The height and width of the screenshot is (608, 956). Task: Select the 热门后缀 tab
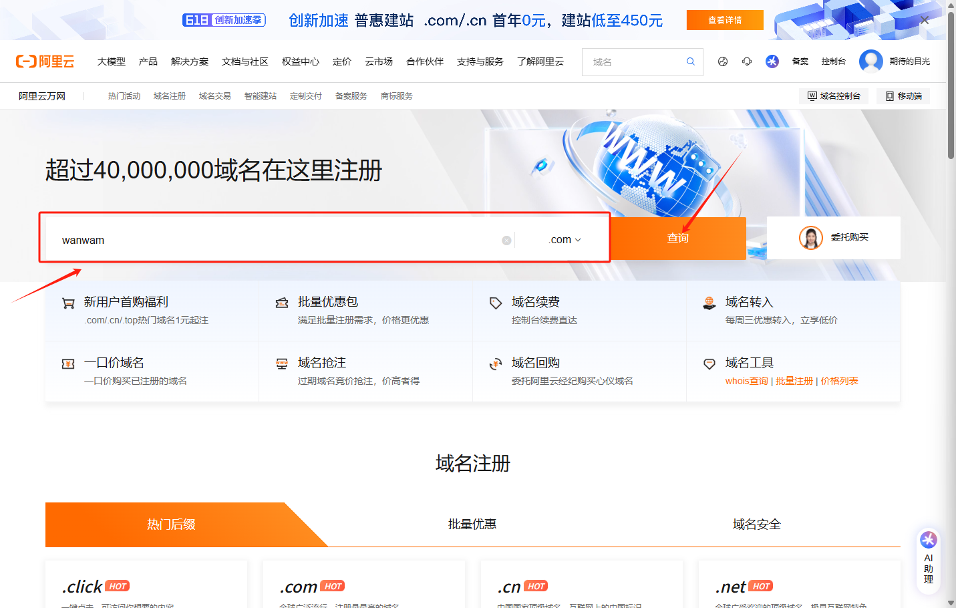[171, 524]
